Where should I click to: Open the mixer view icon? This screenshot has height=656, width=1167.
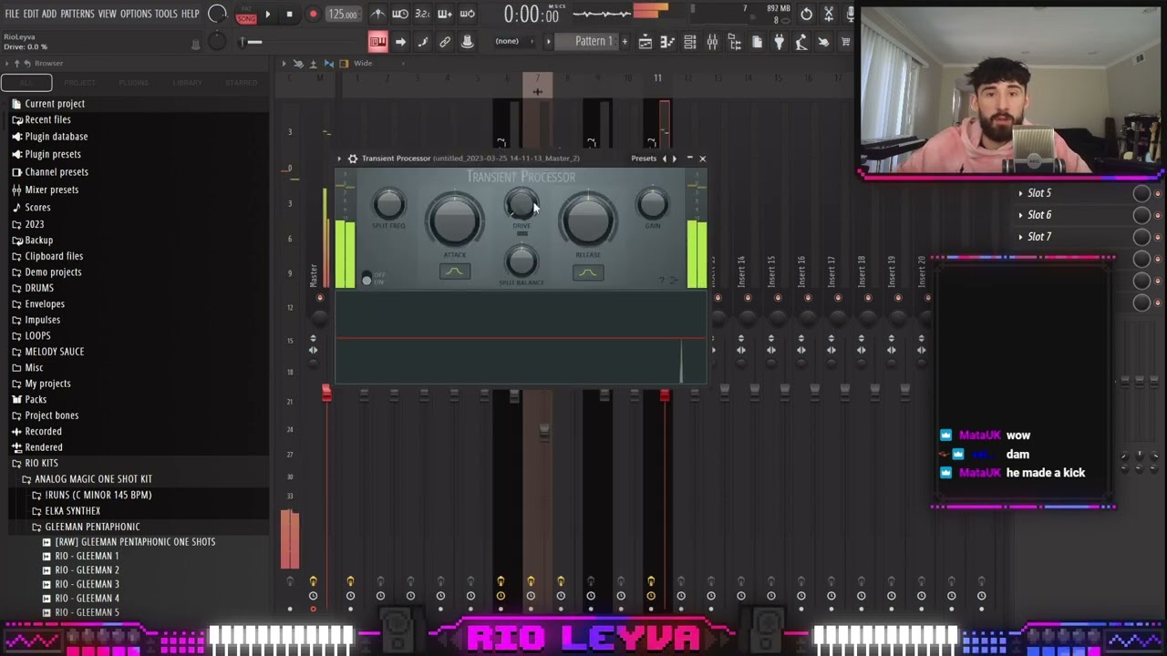tap(712, 42)
